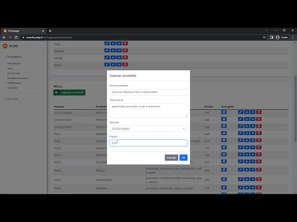Open the tab search chevron in Chrome
Image resolution: width=297 pixels, height=222 pixels.
(x=267, y=30)
